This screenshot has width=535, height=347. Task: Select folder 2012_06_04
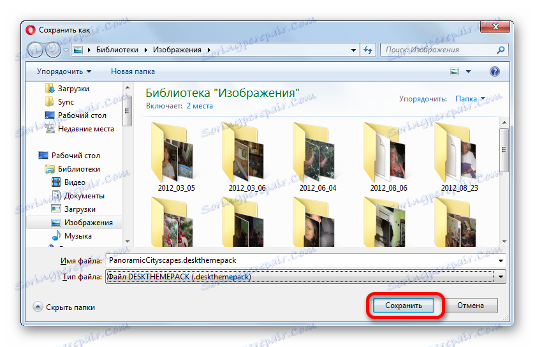point(318,158)
